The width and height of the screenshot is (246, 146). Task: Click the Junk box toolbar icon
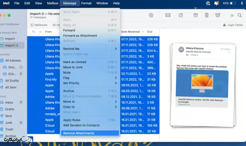[218, 15]
